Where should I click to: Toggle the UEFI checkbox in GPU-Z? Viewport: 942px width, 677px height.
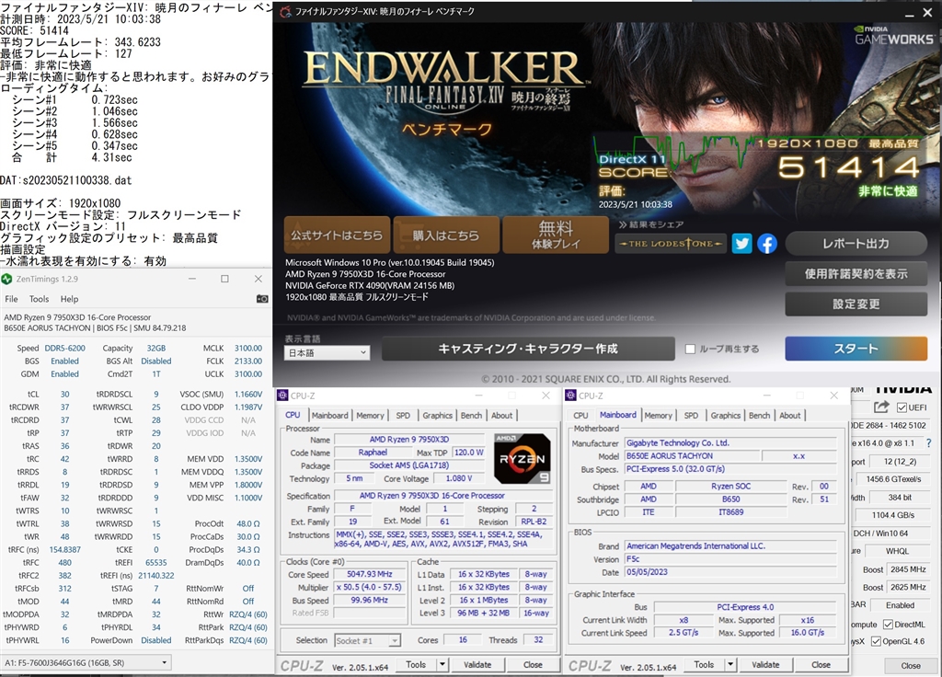click(902, 407)
